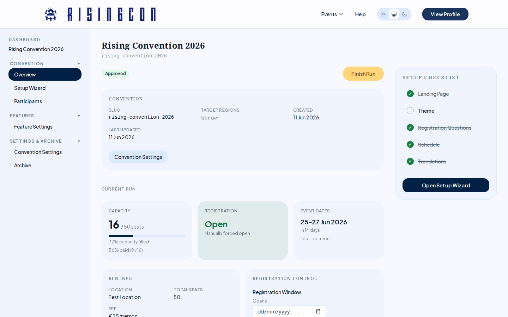Collapse the Settings & Archive section
This screenshot has height=317, width=508.
pos(45,141)
